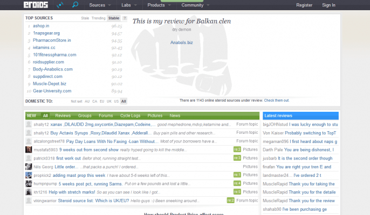Open ivitamins.cc source
370x215 pixels.
[x=44, y=47]
